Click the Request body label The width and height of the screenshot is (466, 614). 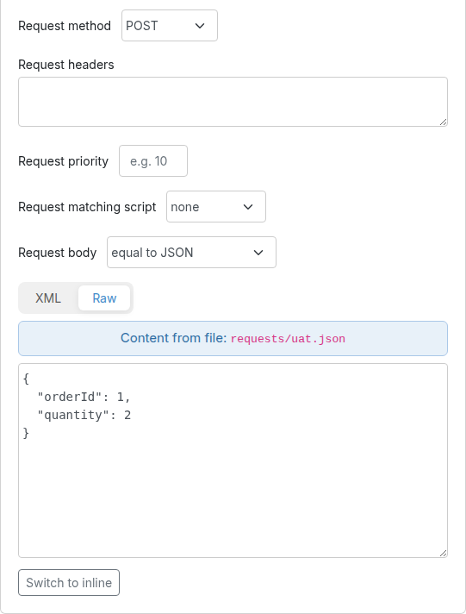coord(58,253)
